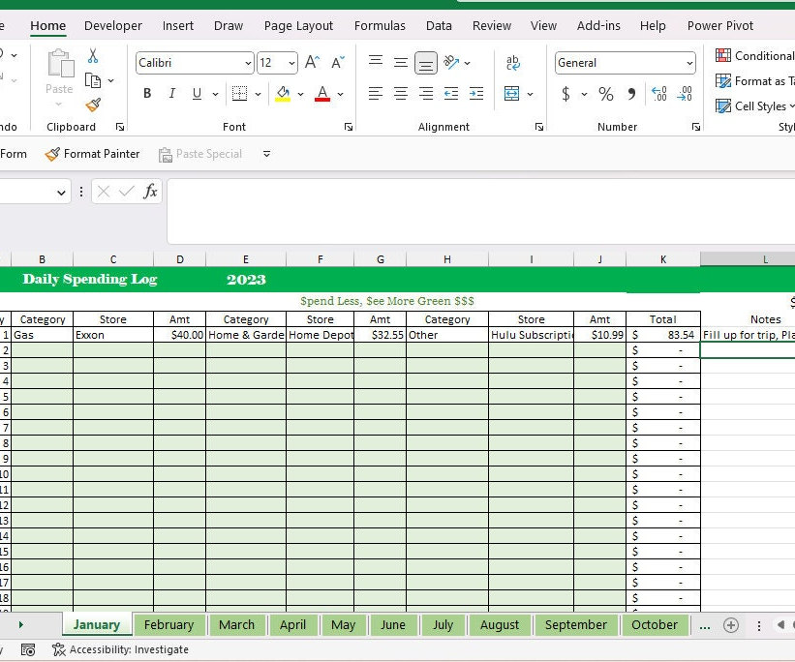Click the Decrease Decimal icon

pos(683,93)
